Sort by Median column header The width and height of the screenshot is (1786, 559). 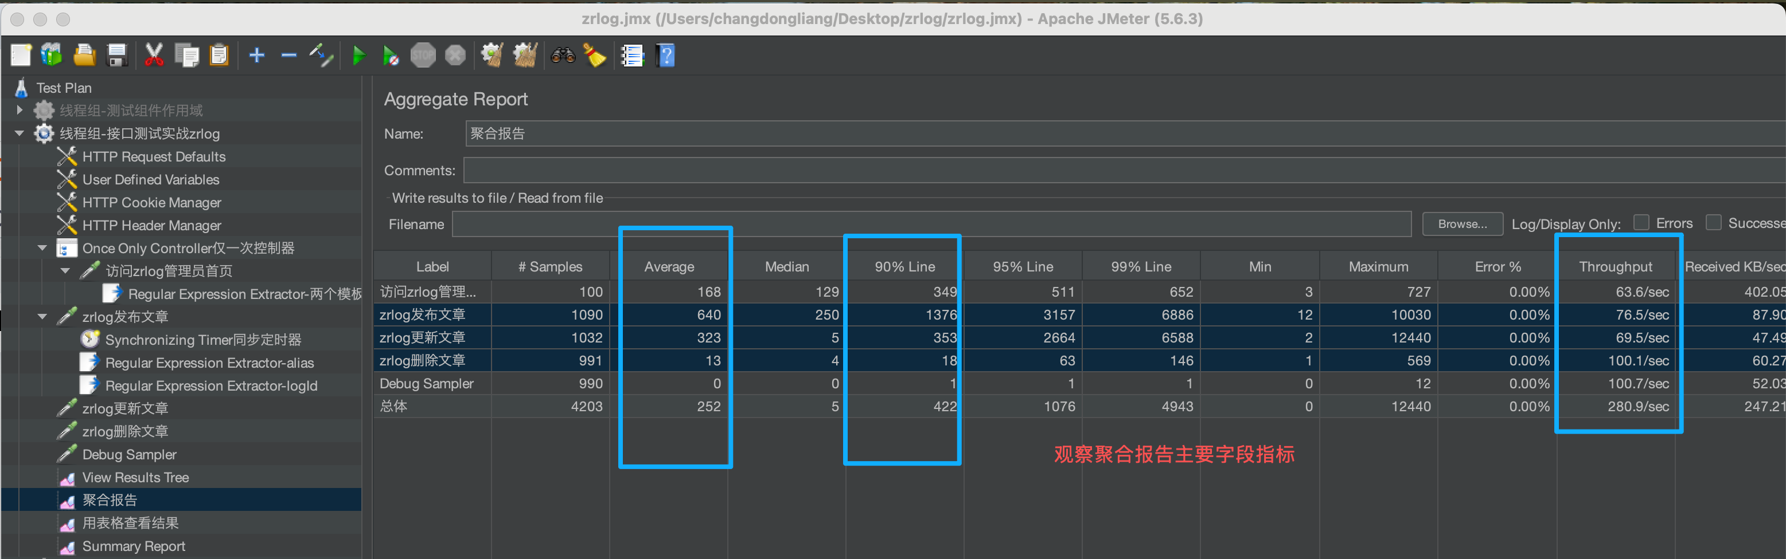[787, 267]
